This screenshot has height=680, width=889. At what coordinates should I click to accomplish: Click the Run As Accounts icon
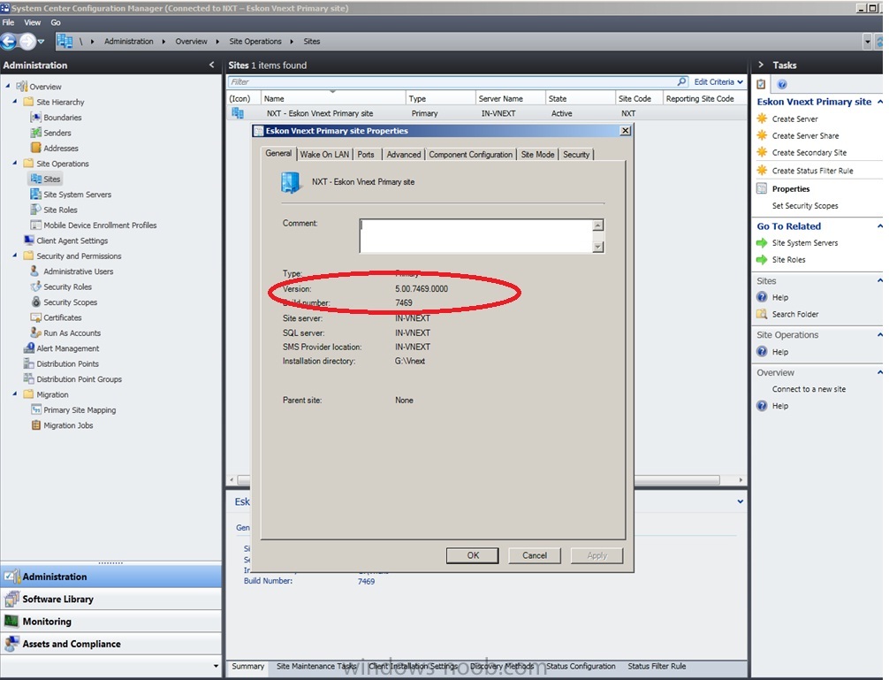[x=35, y=332]
